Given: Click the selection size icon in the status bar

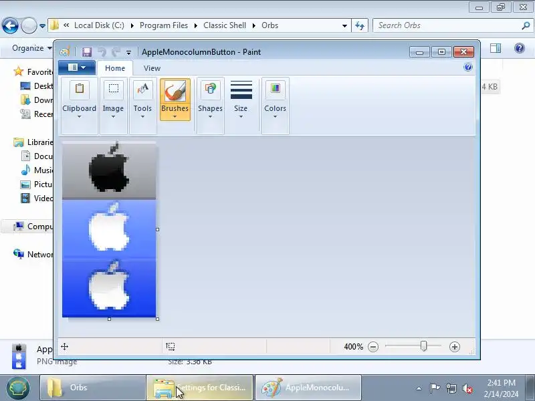Looking at the screenshot, I should [x=171, y=347].
